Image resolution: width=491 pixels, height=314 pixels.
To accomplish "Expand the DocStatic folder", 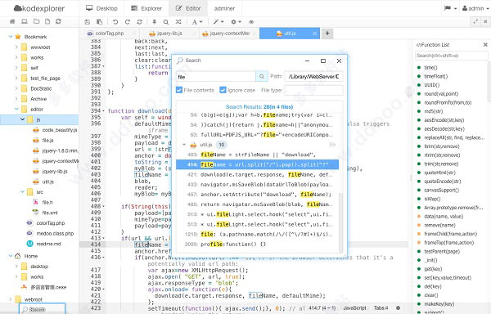I will (x=16, y=88).
